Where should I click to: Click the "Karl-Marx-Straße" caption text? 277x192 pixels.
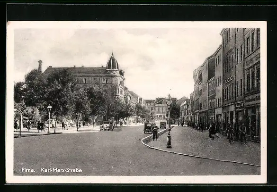coord(62,170)
